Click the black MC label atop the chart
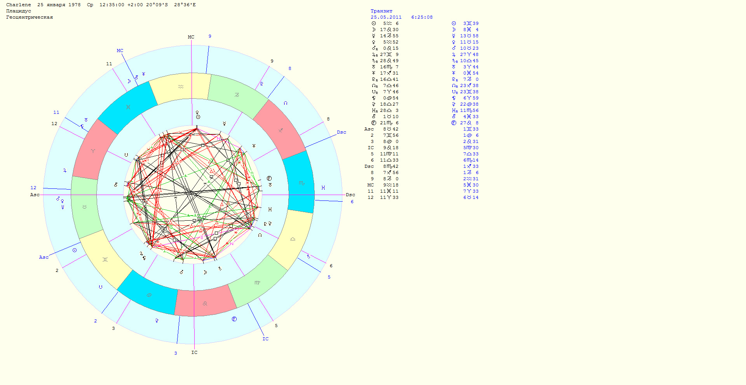This screenshot has height=385, width=746. [191, 37]
